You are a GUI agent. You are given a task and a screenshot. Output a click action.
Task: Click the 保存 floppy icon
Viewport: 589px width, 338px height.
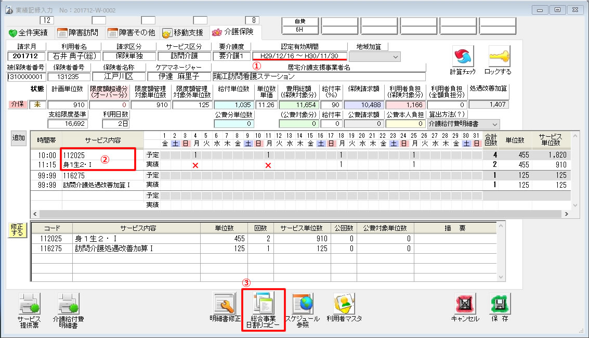coord(500,304)
